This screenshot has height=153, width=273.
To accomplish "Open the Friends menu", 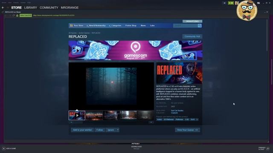I will [x=16, y=3].
